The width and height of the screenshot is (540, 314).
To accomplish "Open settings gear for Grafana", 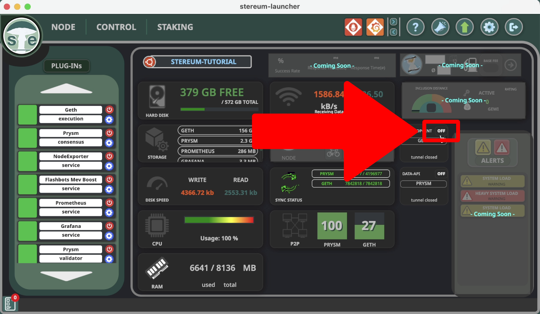I will point(109,236).
